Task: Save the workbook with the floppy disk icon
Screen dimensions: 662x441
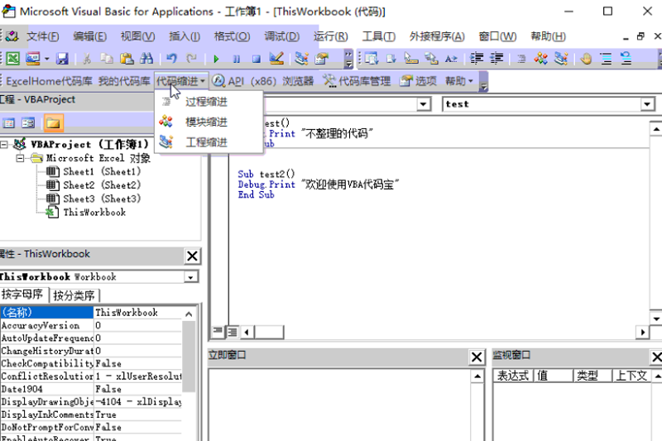Action: pyautogui.click(x=62, y=58)
